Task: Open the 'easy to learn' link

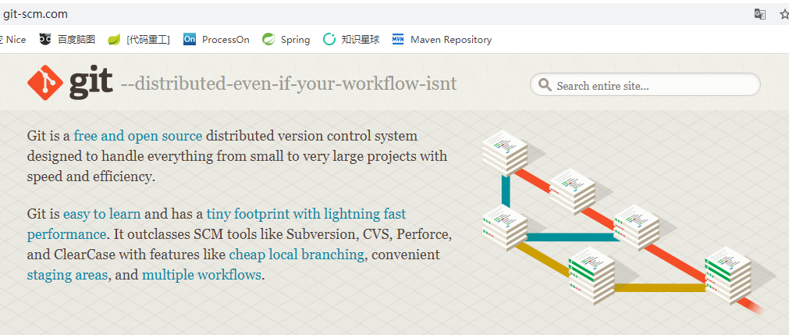Action: [x=102, y=214]
